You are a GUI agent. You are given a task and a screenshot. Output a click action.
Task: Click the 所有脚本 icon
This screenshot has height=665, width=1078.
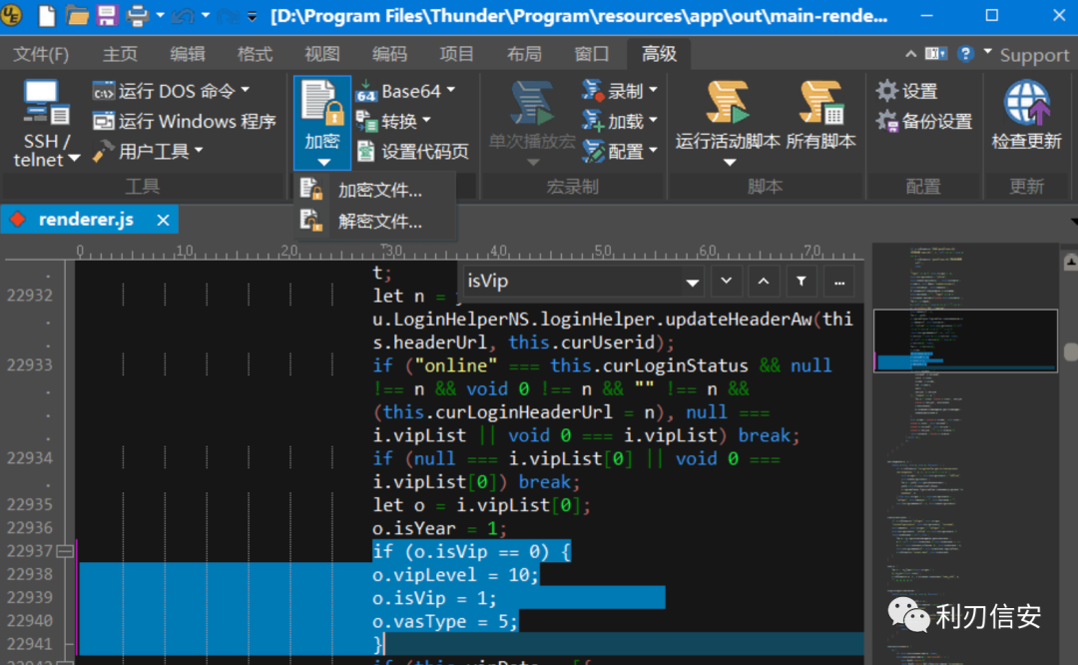coord(820,102)
